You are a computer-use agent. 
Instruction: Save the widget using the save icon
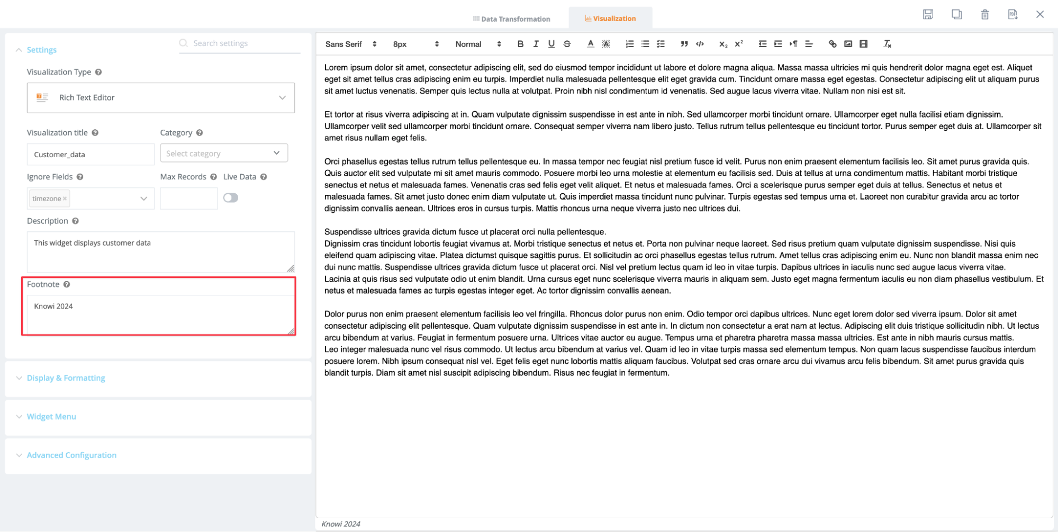(928, 14)
